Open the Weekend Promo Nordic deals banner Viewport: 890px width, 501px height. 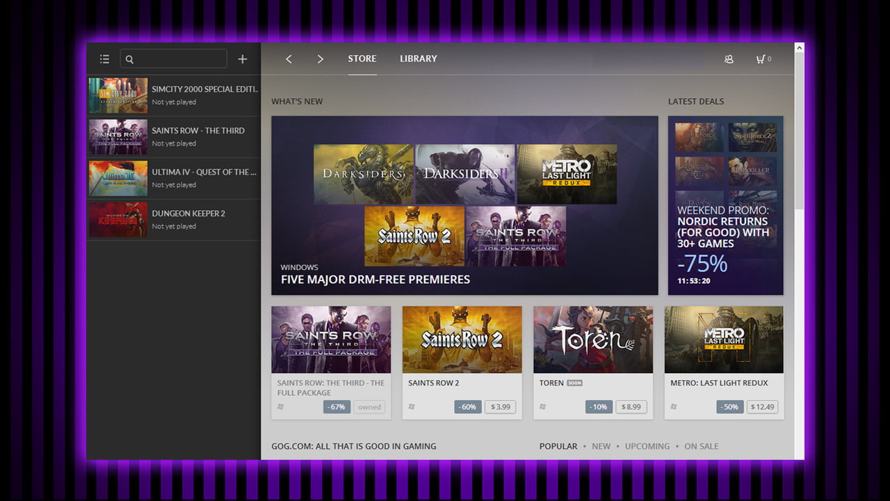point(725,205)
